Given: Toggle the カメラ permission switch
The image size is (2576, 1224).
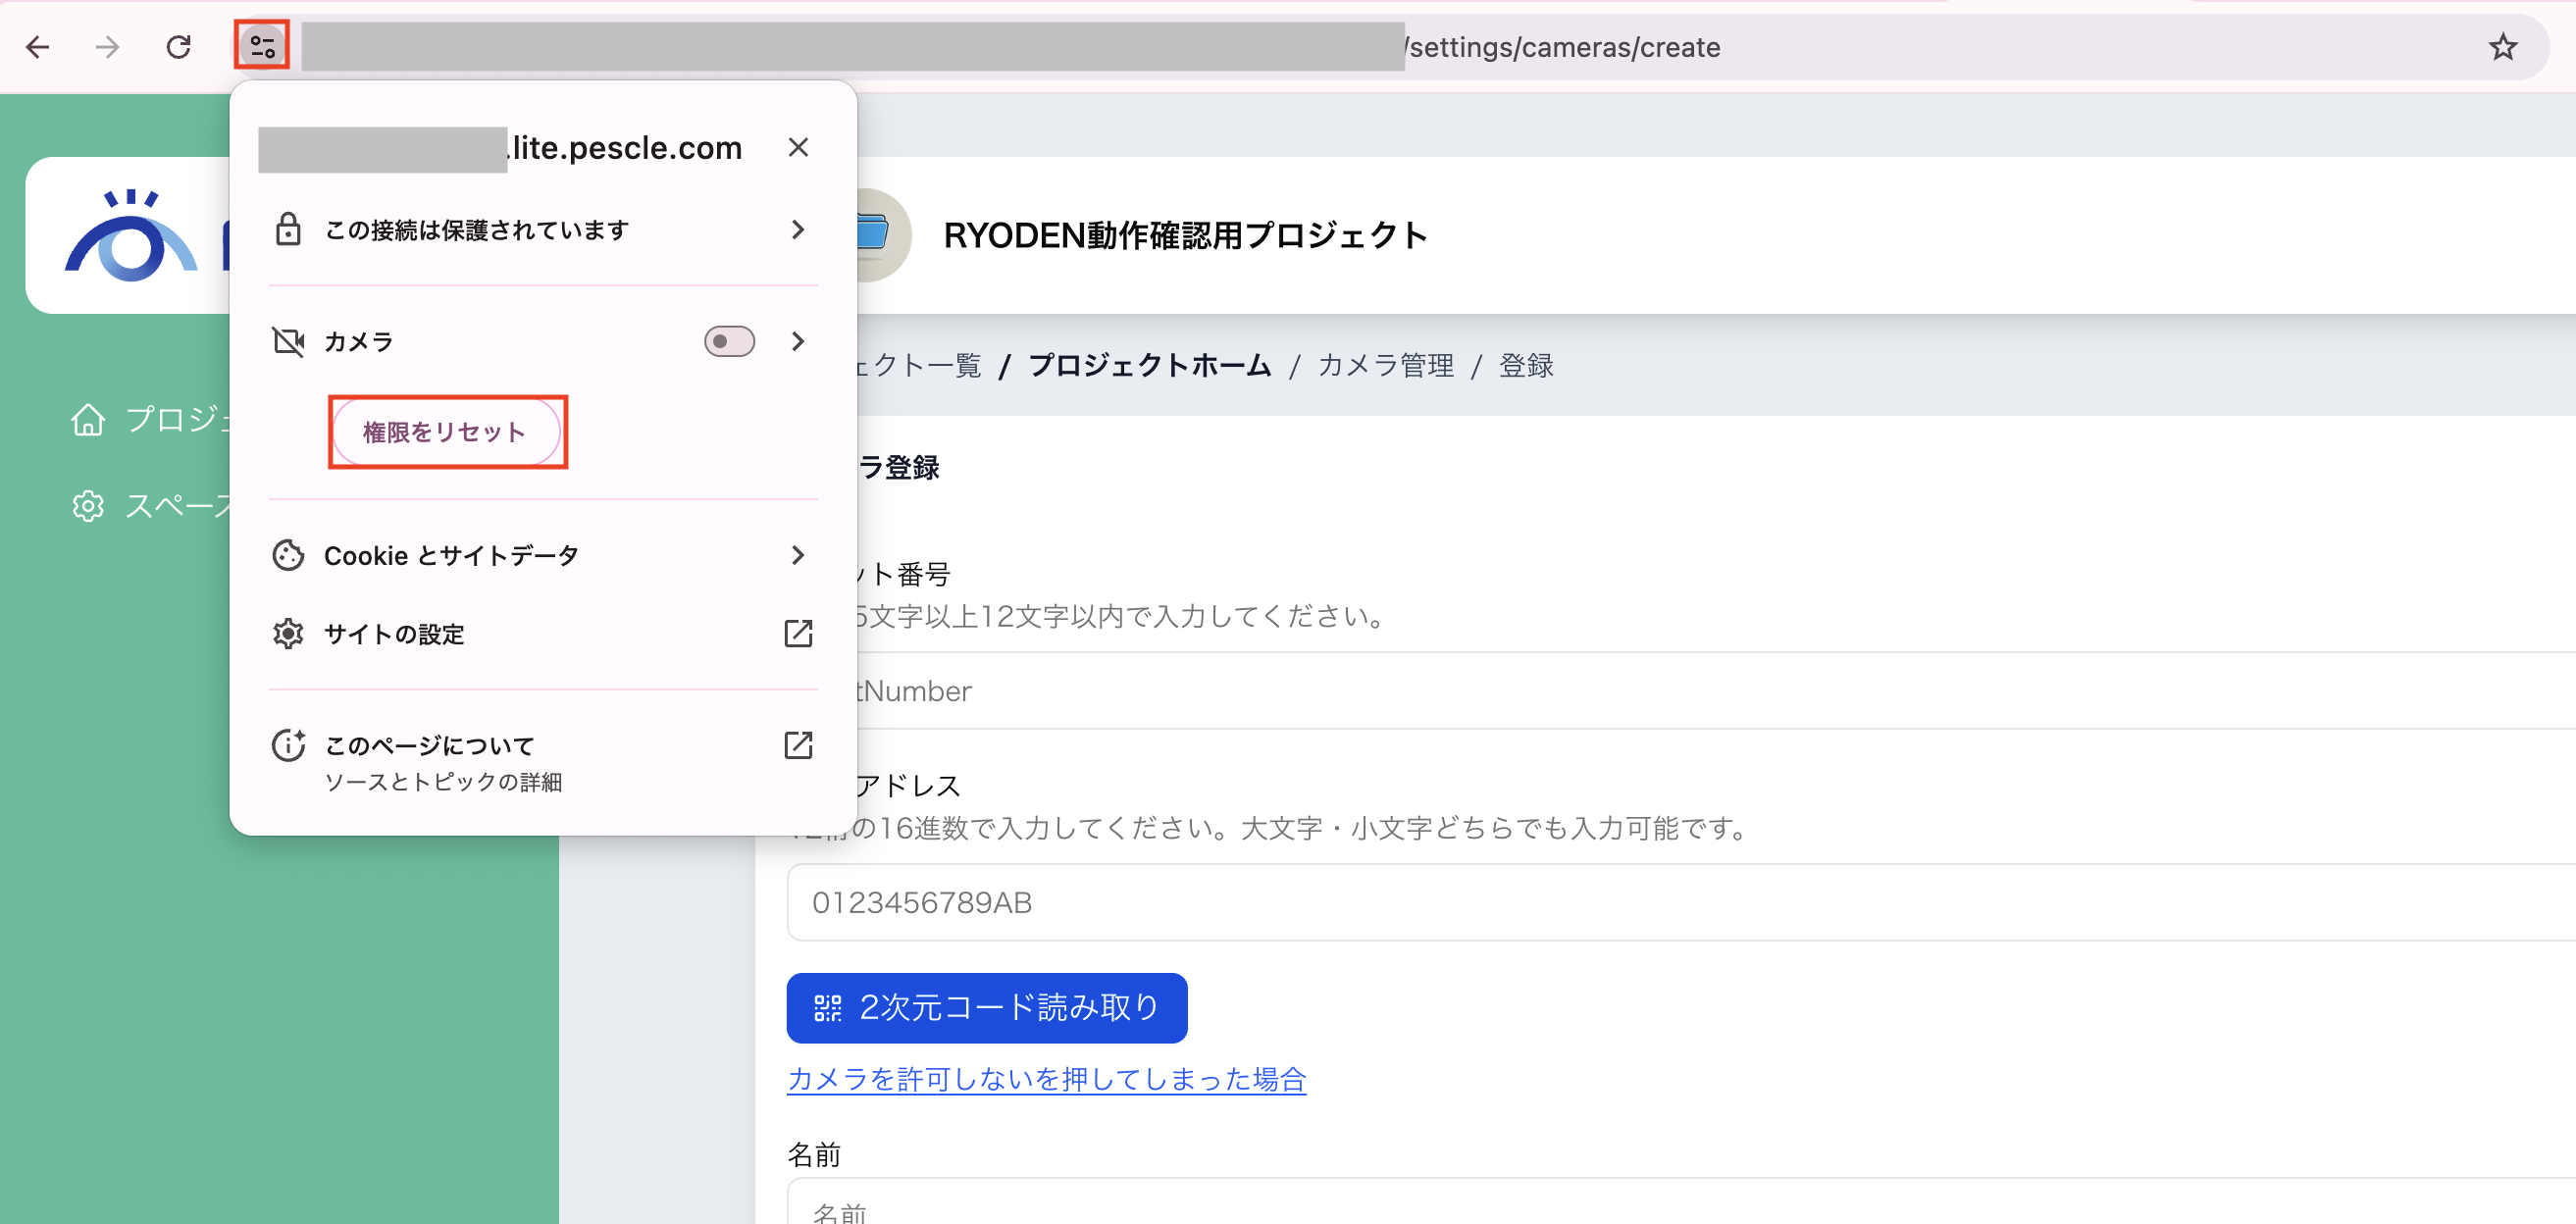Looking at the screenshot, I should 728,341.
